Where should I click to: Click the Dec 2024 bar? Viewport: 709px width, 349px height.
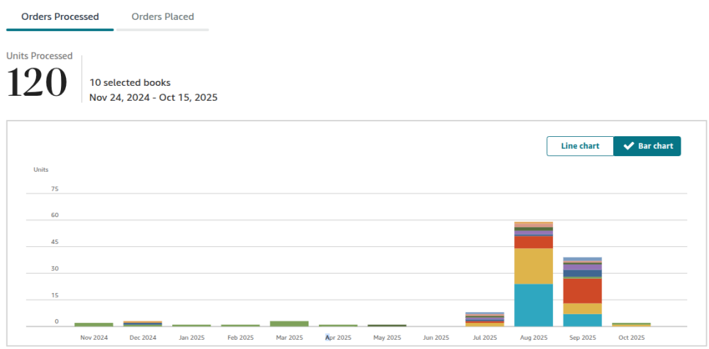tap(143, 323)
